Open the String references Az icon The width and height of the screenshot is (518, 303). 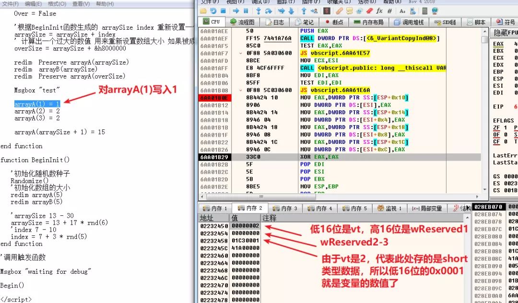pos(402,11)
